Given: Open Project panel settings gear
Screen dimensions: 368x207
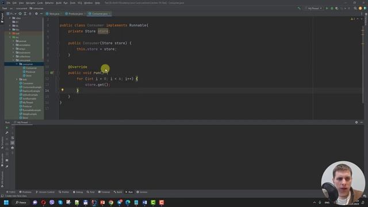Looking at the screenshot, I should pyautogui.click(x=36, y=14).
